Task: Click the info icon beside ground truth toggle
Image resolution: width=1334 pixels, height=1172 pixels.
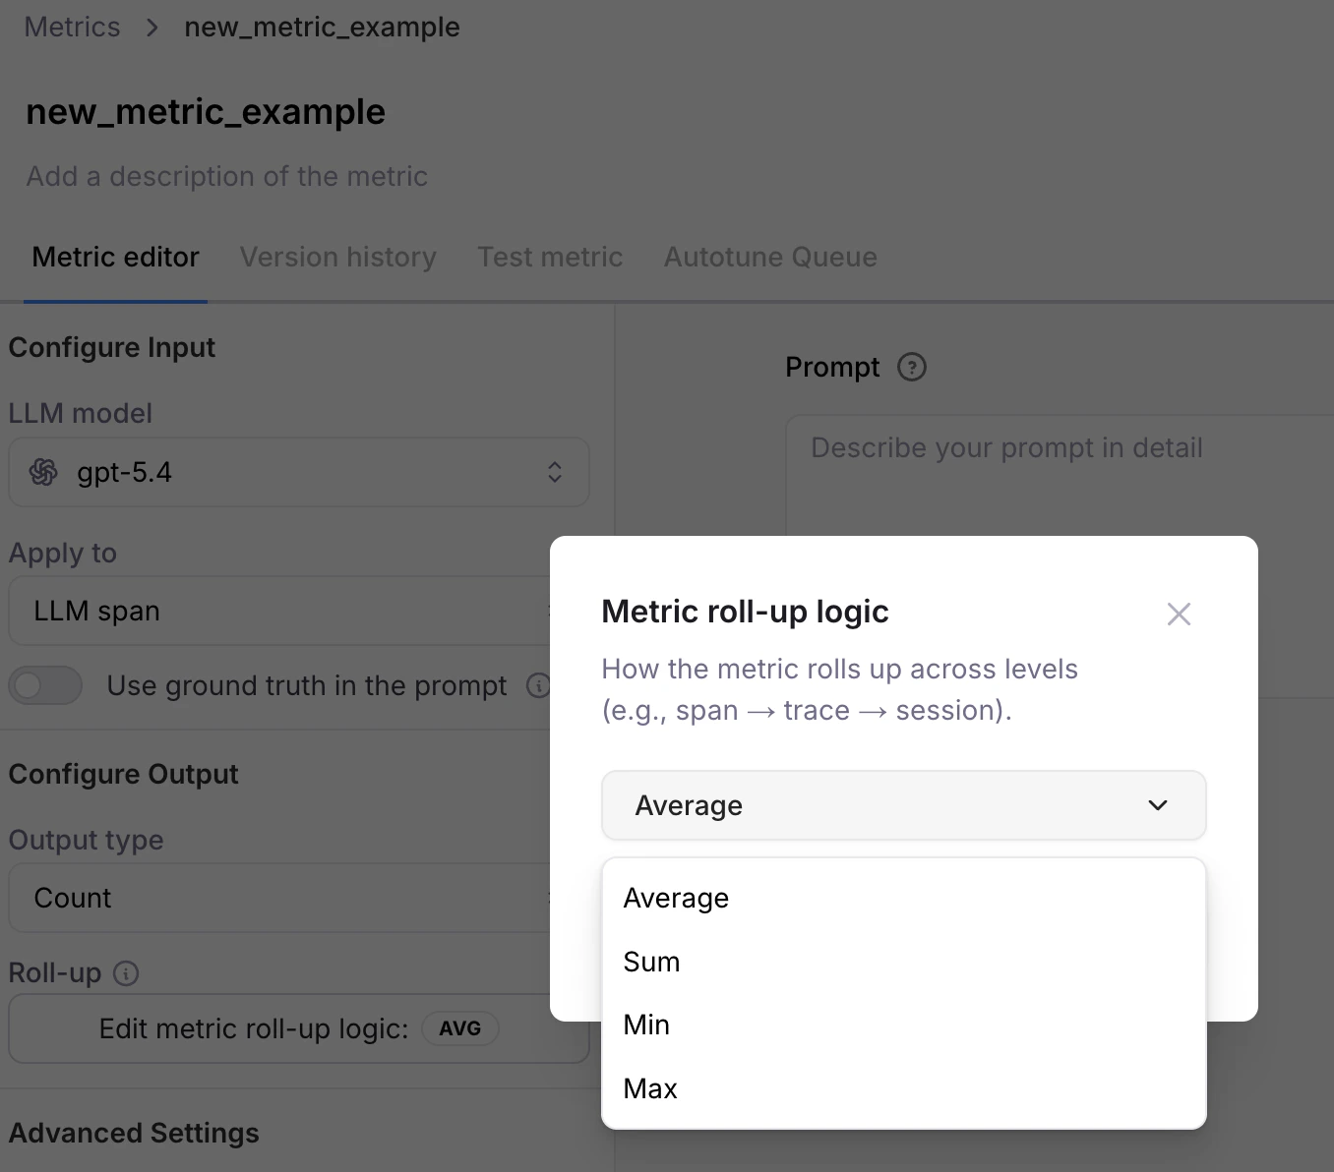Action: (538, 686)
